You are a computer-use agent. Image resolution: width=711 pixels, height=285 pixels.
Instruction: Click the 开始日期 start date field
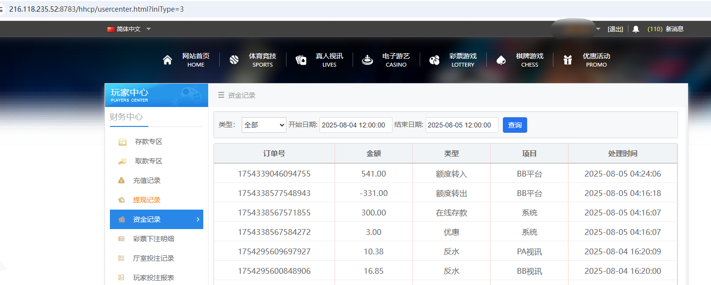pyautogui.click(x=355, y=125)
